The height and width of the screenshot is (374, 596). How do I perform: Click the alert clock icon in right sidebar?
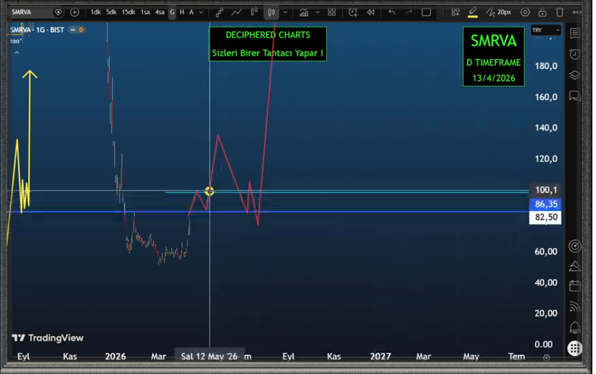(575, 55)
